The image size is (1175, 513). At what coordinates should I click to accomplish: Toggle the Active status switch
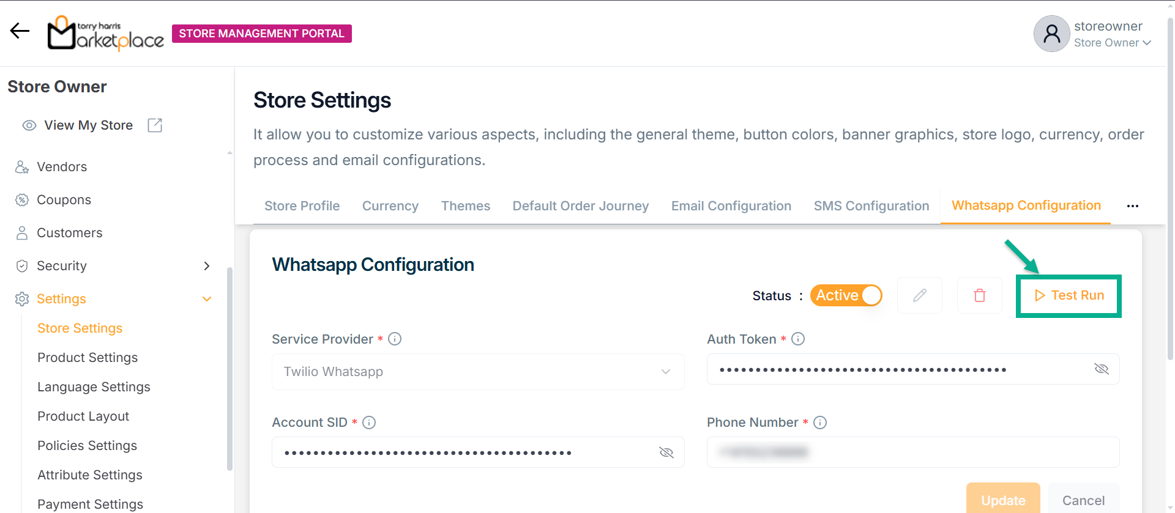846,295
